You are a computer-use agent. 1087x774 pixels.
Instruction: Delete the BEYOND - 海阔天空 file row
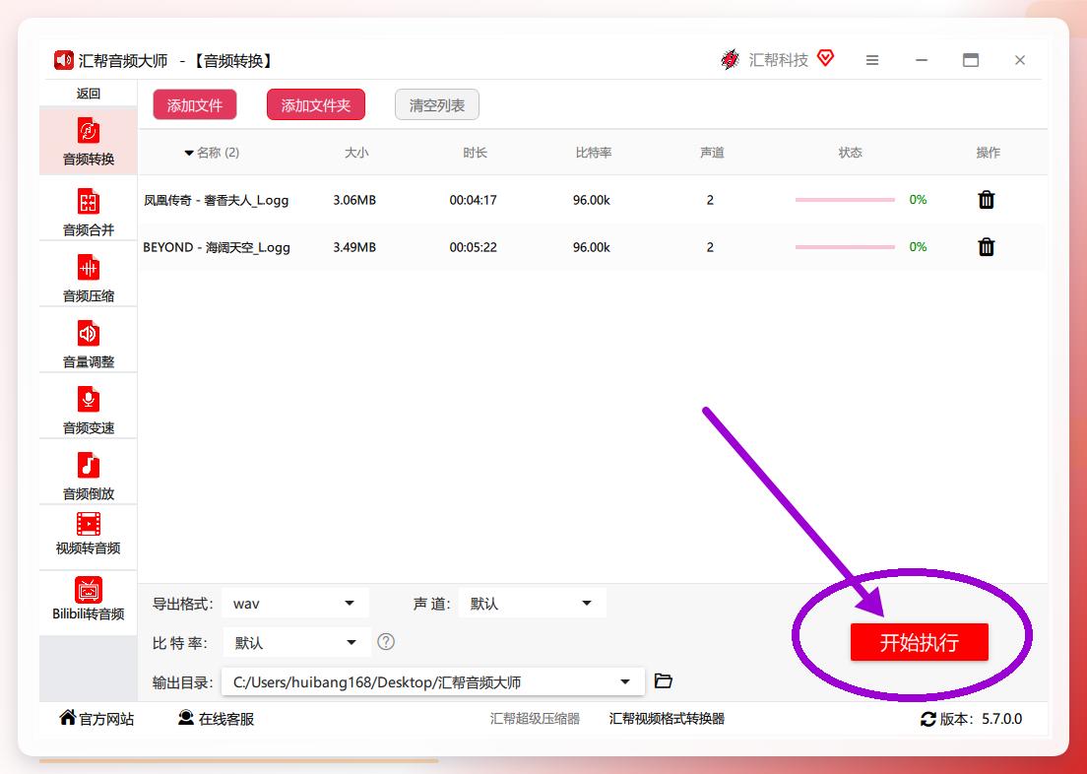[986, 247]
